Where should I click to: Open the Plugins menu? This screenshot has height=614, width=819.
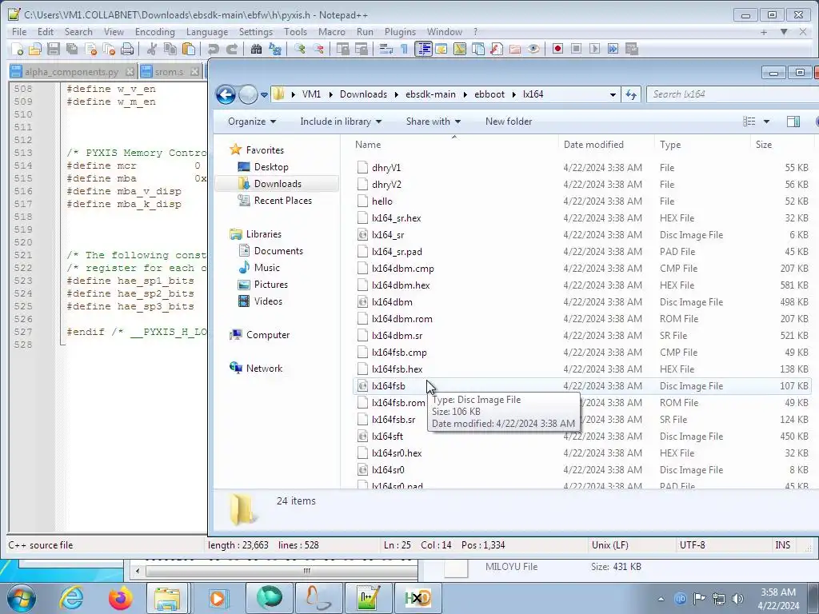tap(400, 32)
